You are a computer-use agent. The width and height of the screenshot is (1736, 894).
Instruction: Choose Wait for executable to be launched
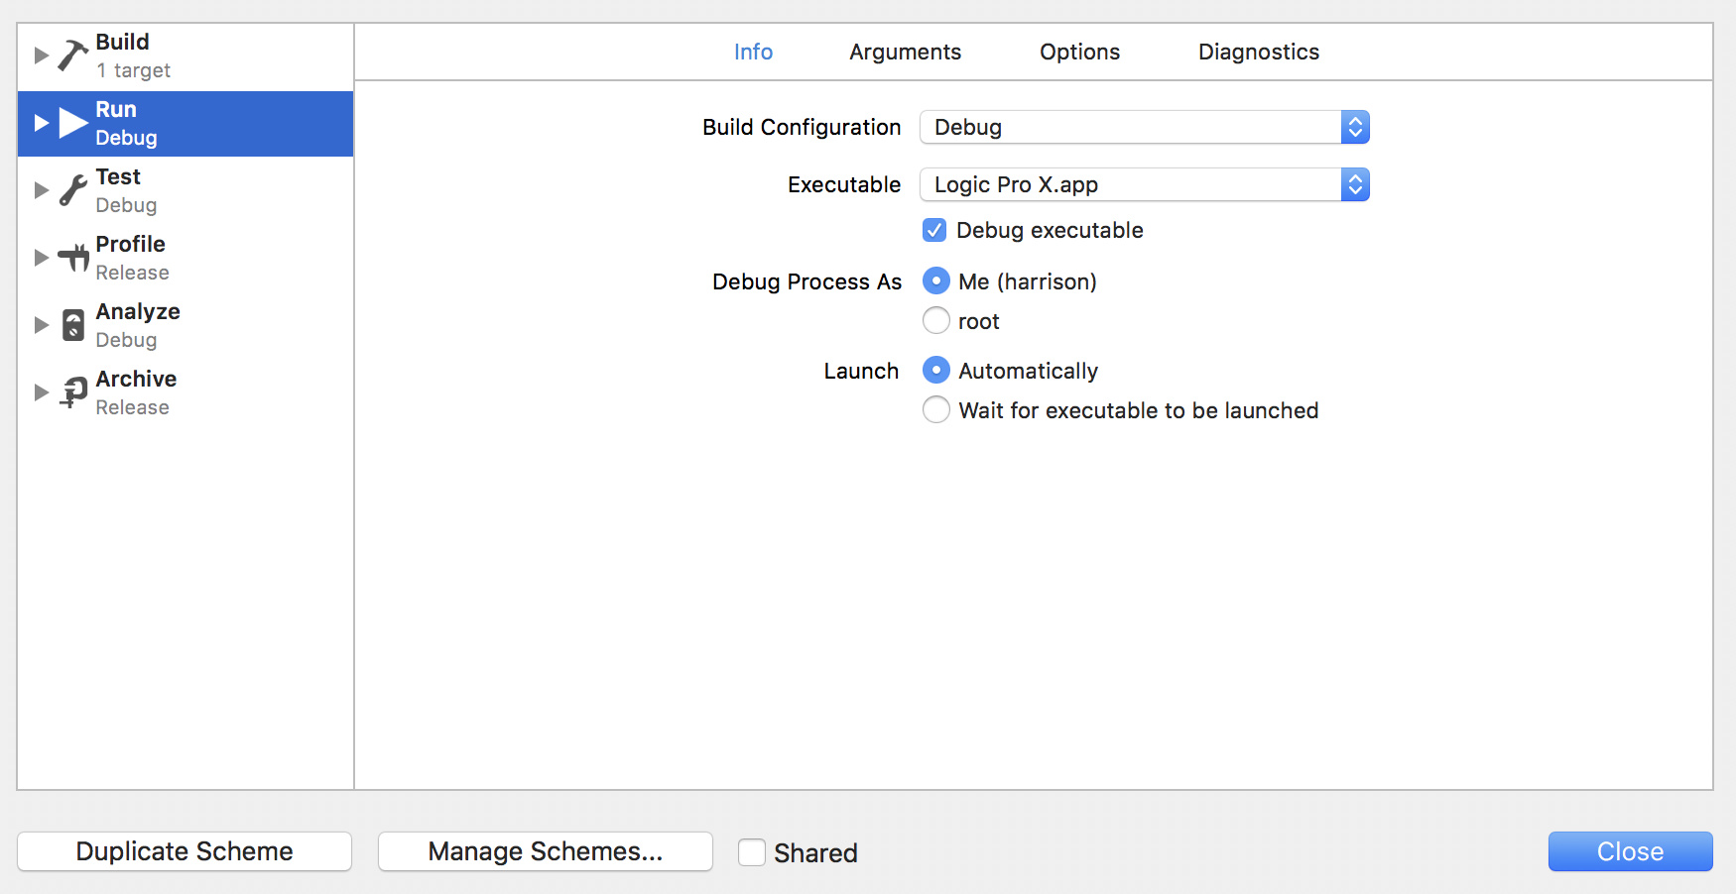936,410
